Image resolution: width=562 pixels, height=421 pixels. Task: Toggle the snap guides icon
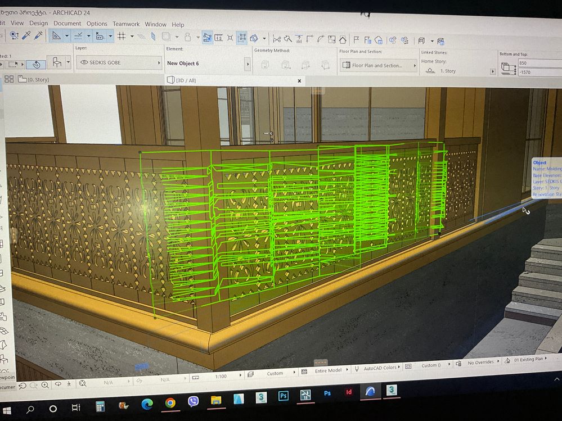[78, 36]
